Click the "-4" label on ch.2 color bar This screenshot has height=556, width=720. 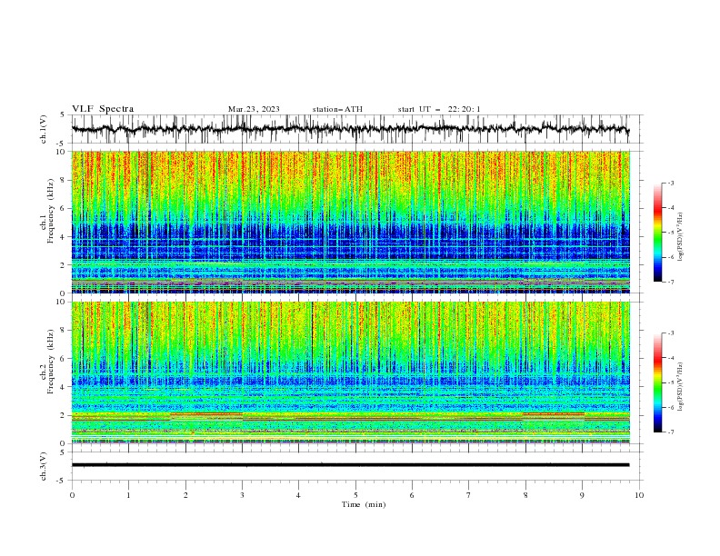coord(671,358)
